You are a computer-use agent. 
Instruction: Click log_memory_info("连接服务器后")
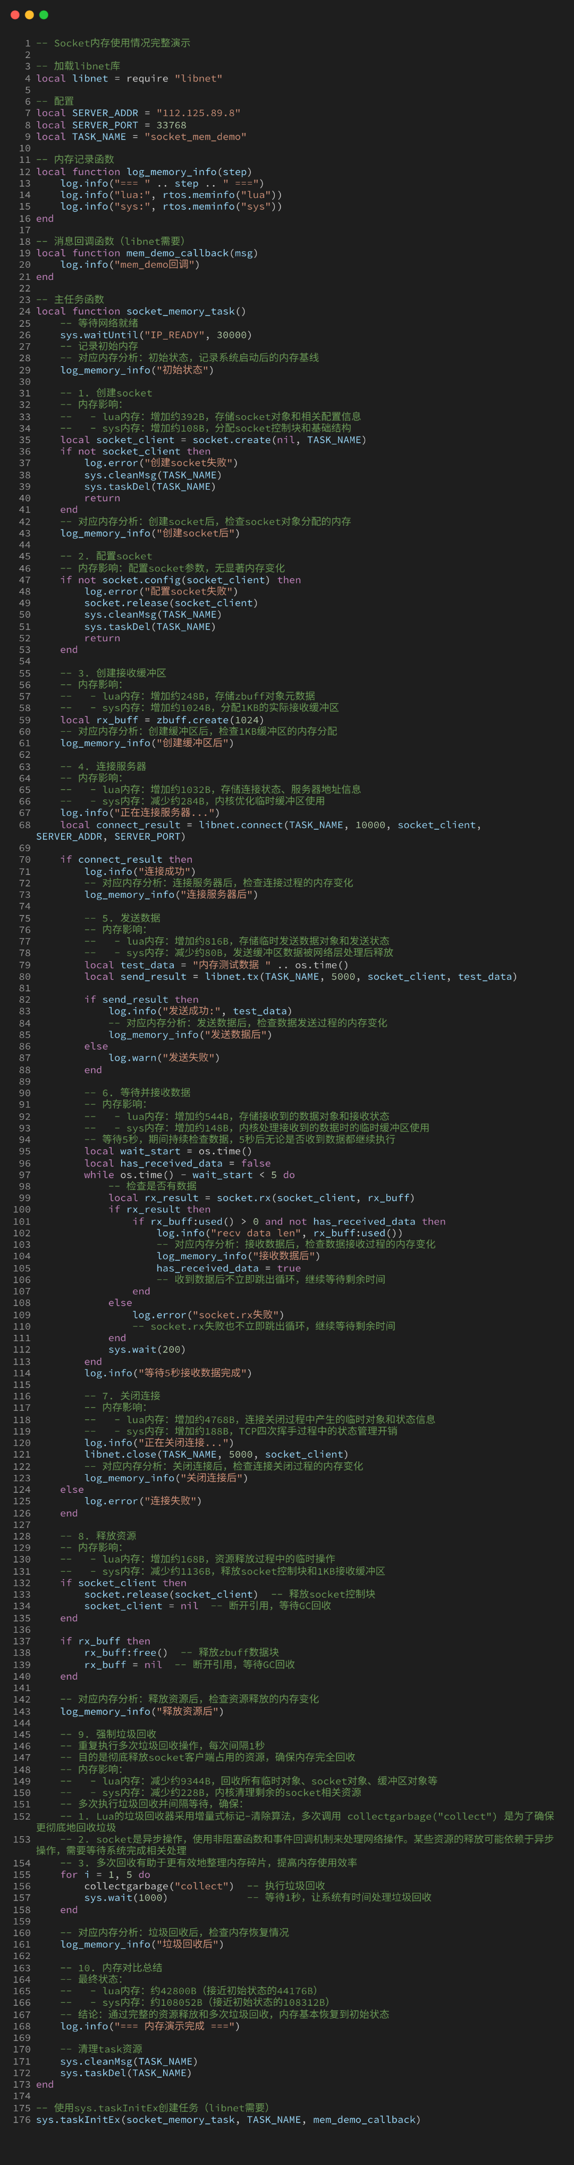tap(171, 894)
